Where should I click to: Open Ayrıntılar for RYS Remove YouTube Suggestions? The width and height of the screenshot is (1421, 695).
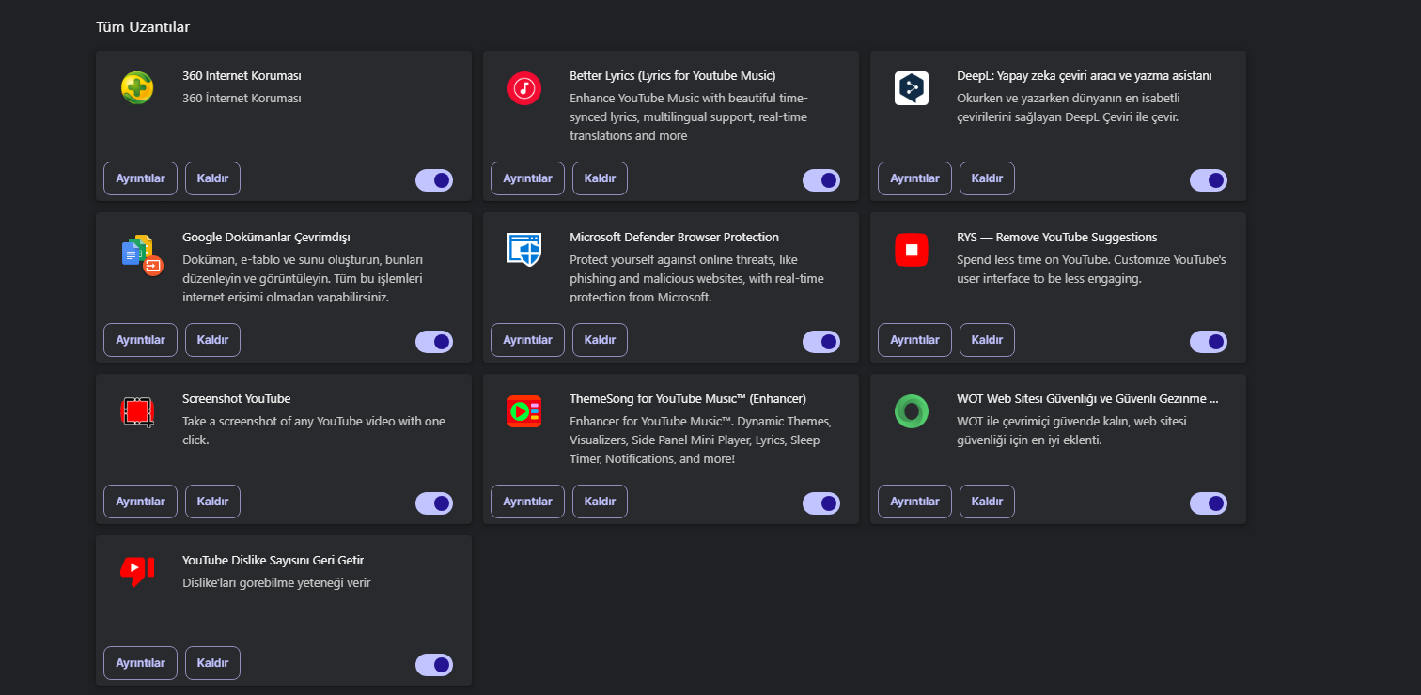(x=914, y=340)
